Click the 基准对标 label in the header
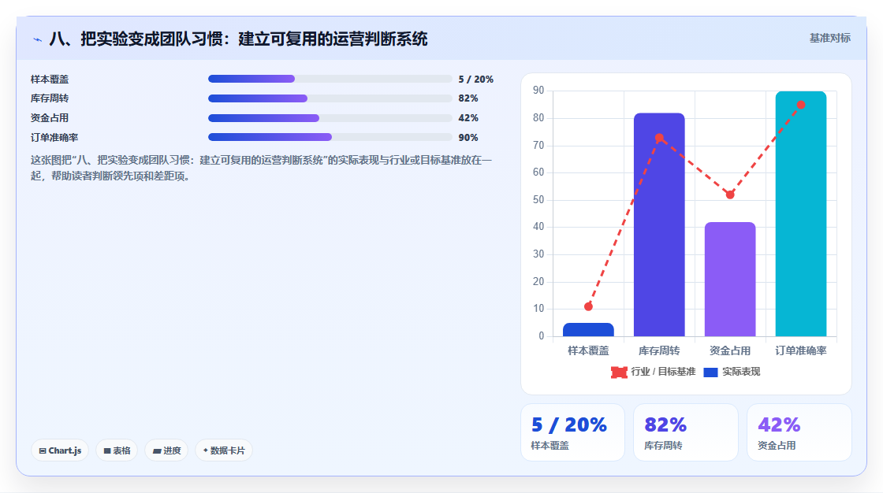This screenshot has width=883, height=493. coord(829,39)
